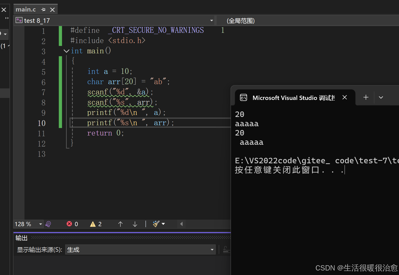Image resolution: width=399 pixels, height=275 pixels.
Task: Open a new console tab with plus
Action: [x=366, y=97]
